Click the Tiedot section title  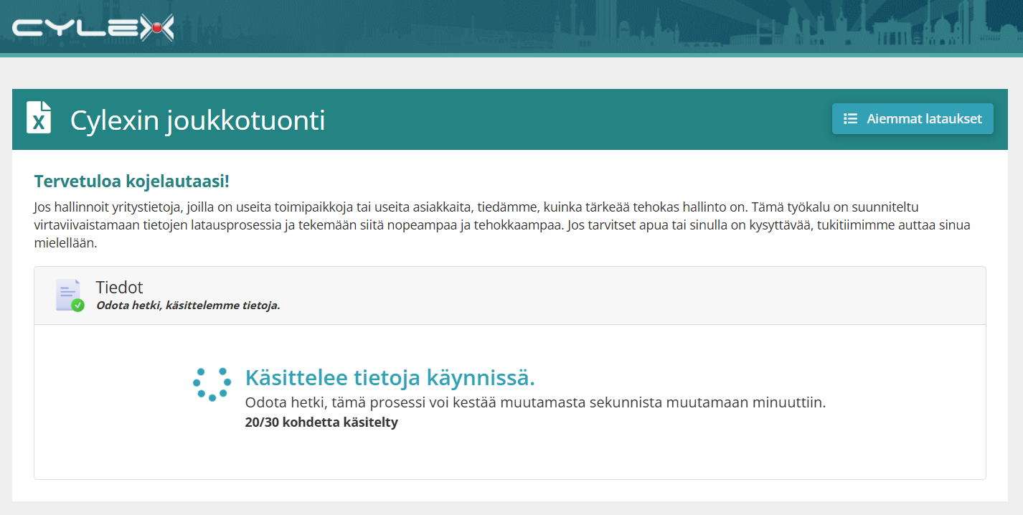point(119,288)
